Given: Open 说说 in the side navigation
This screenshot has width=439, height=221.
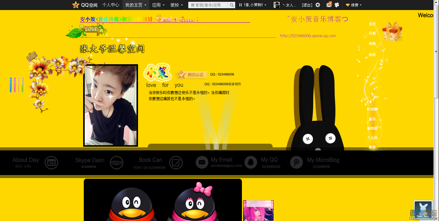Looking at the screenshot, I should point(372,55).
